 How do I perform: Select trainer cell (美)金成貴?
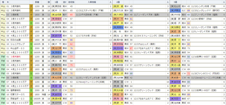click(x=56, y=15)
